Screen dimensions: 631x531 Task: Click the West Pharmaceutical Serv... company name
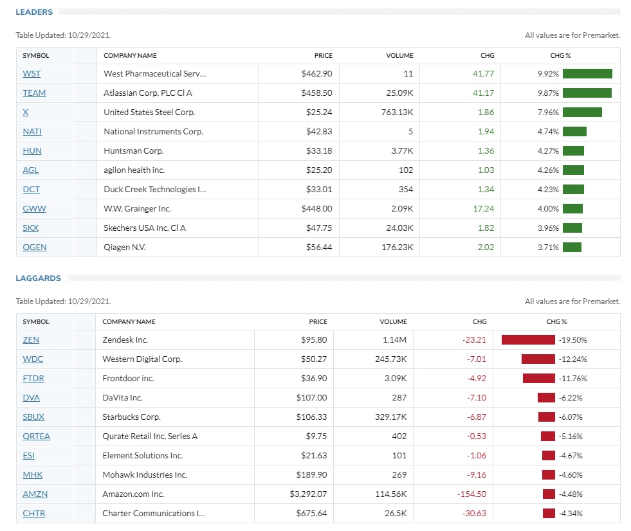click(154, 74)
